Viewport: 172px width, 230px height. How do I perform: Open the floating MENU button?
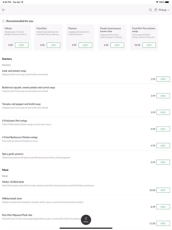point(86,220)
